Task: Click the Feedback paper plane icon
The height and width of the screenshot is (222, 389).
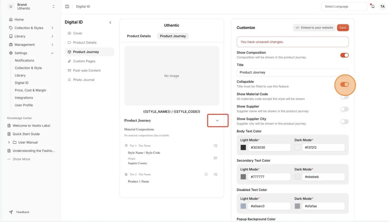Action: tap(11, 212)
